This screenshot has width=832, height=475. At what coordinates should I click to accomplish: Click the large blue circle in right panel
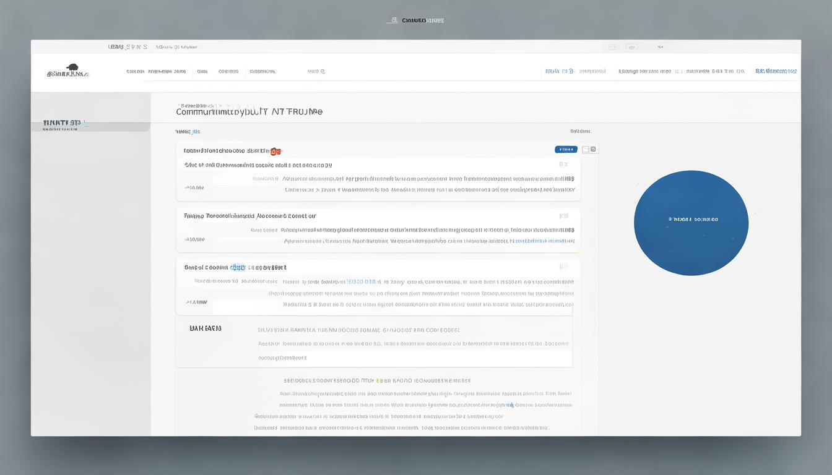691,223
